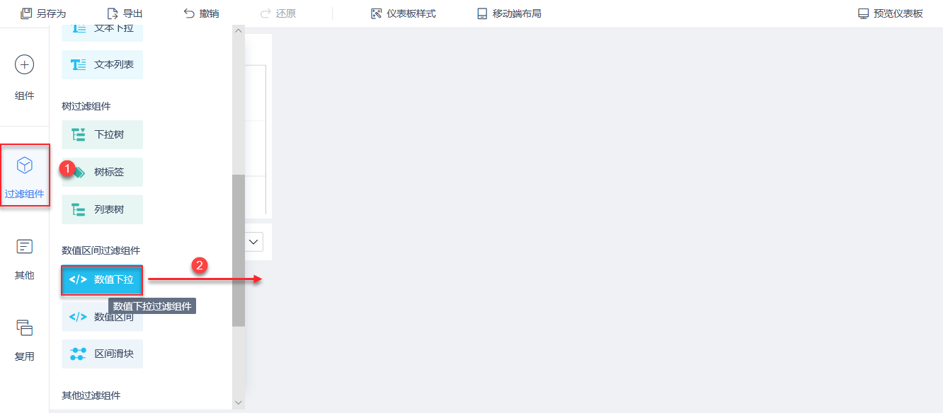The width and height of the screenshot is (943, 413).
Task: Open 移动端布局 mobile layout
Action: pyautogui.click(x=509, y=13)
